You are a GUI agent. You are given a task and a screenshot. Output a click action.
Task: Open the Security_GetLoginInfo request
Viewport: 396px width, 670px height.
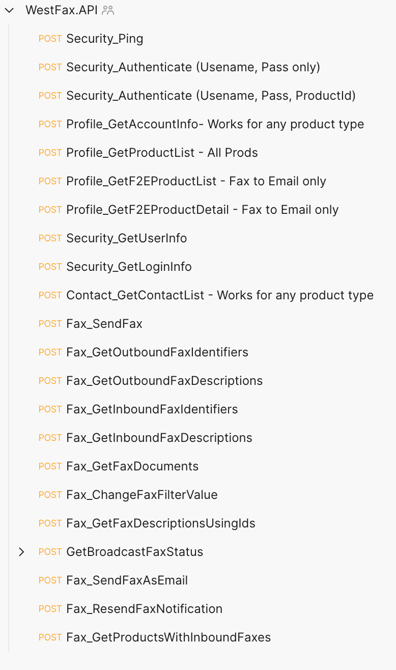coord(129,267)
